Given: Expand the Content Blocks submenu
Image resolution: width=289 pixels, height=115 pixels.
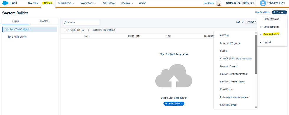Looking at the screenshot, I should (271, 35).
